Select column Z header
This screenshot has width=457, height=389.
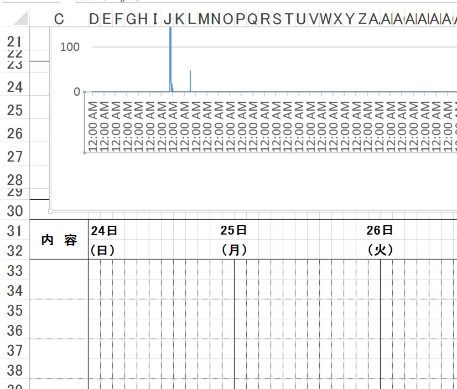pyautogui.click(x=363, y=19)
